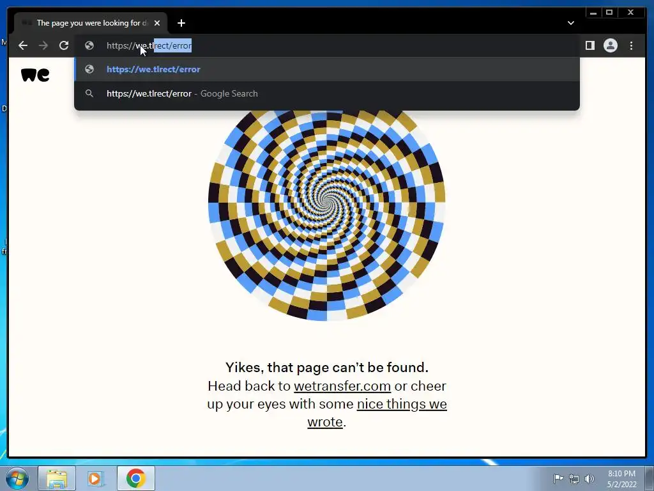Screen dimensions: 654x491
Task: Click the network tray icon
Action: pyautogui.click(x=574, y=479)
